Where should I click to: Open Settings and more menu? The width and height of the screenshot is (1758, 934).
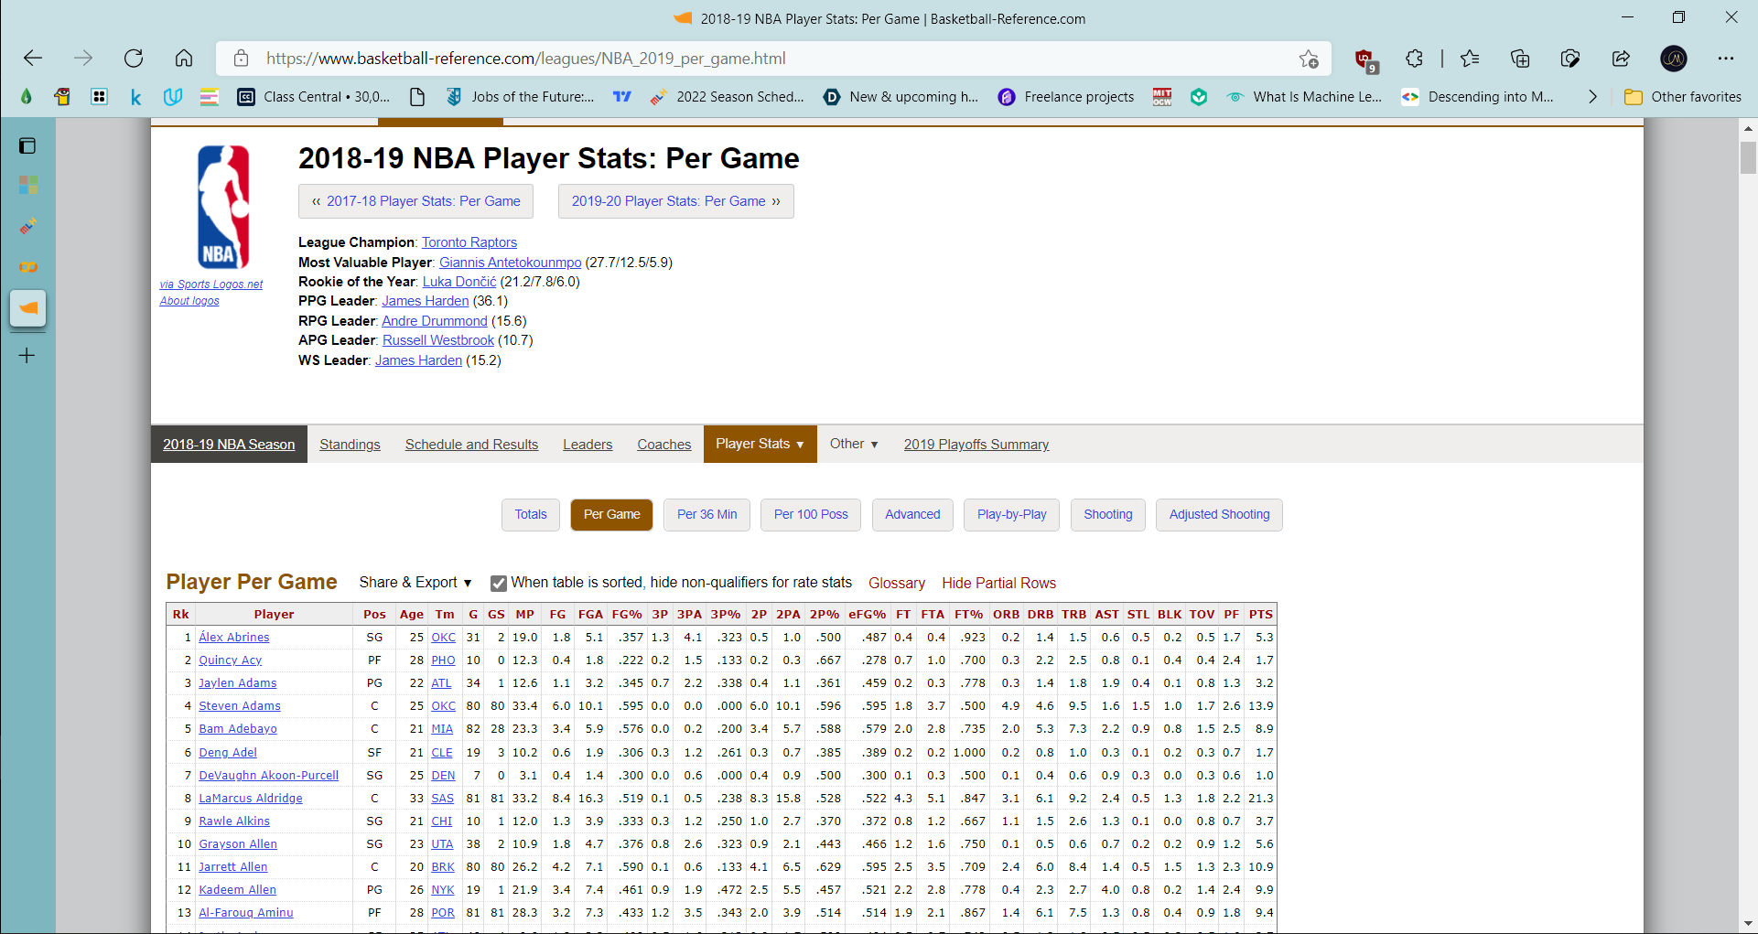1726,59
